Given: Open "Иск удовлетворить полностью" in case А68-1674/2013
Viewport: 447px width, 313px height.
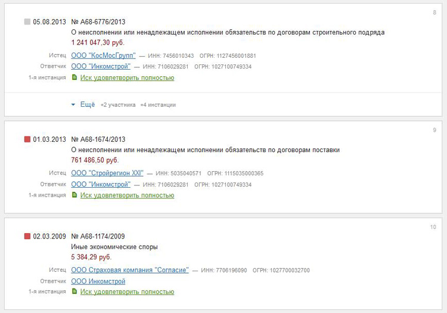Looking at the screenshot, I should click(127, 195).
